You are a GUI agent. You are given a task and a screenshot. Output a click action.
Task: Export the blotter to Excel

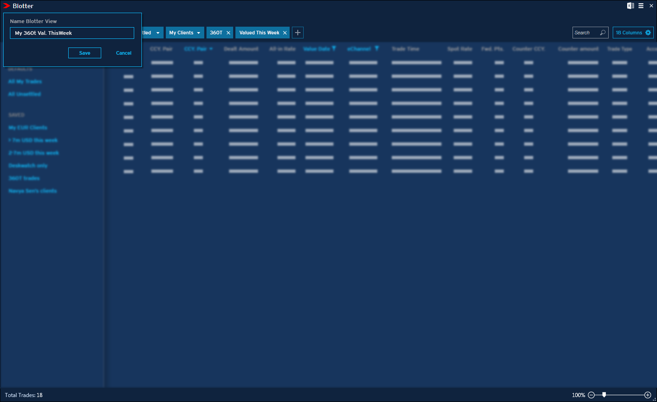(630, 6)
